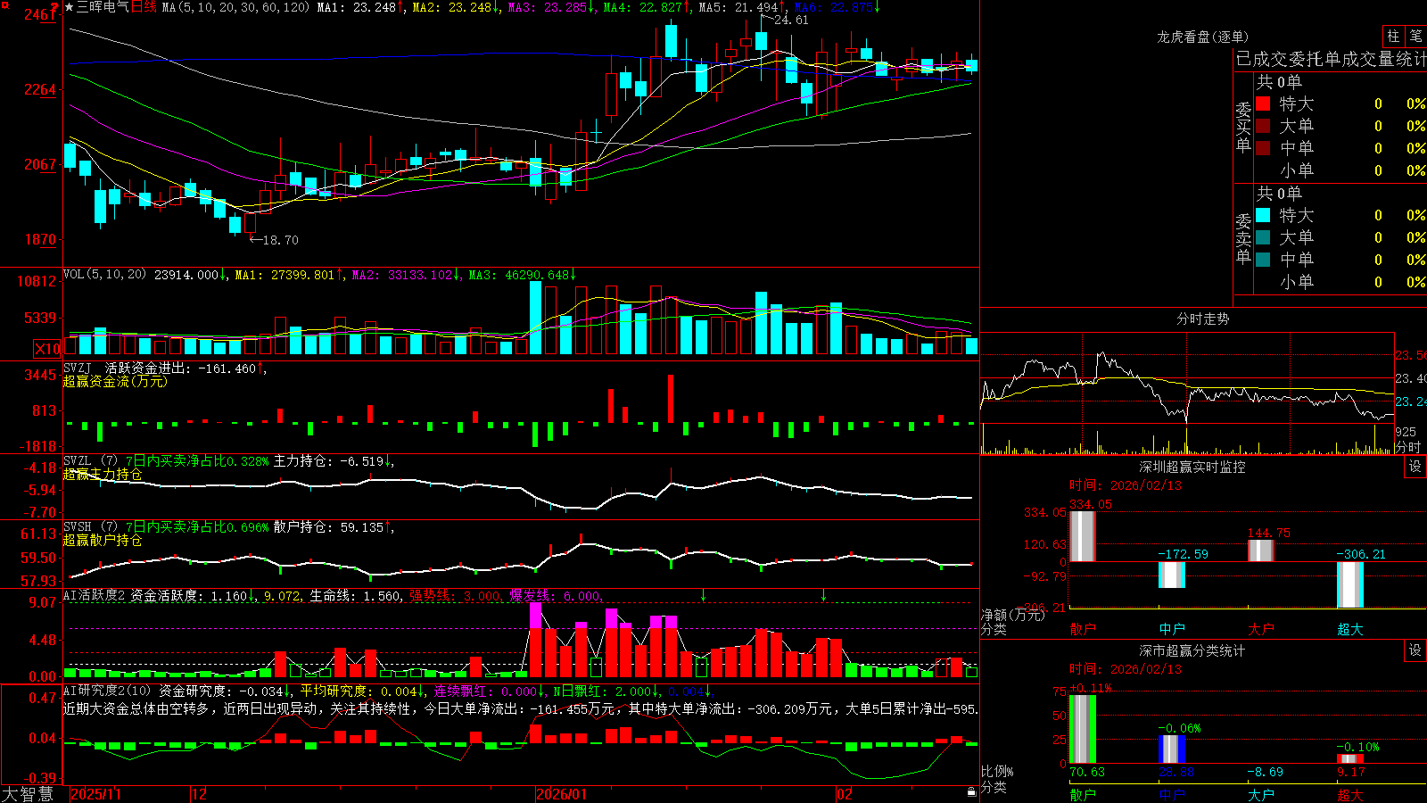Click the dark red 大单 buy-order swatch
Screen dimensions: 1427x803
coord(1263,126)
